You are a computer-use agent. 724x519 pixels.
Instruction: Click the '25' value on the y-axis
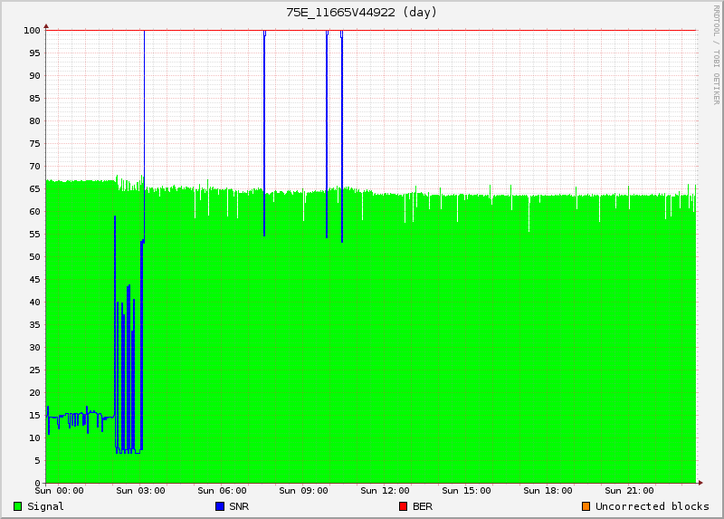coord(34,370)
